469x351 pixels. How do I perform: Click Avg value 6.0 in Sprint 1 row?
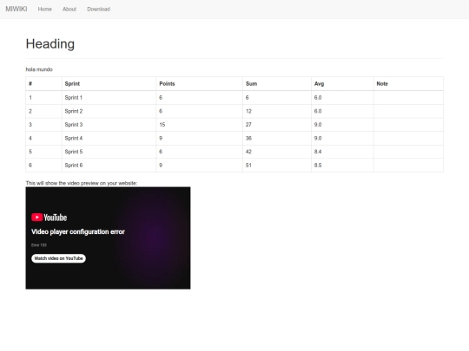tap(318, 98)
